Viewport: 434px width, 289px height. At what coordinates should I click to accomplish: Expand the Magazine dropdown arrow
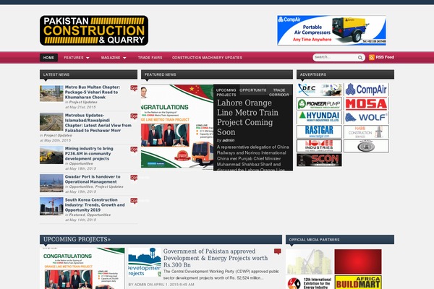click(124, 58)
